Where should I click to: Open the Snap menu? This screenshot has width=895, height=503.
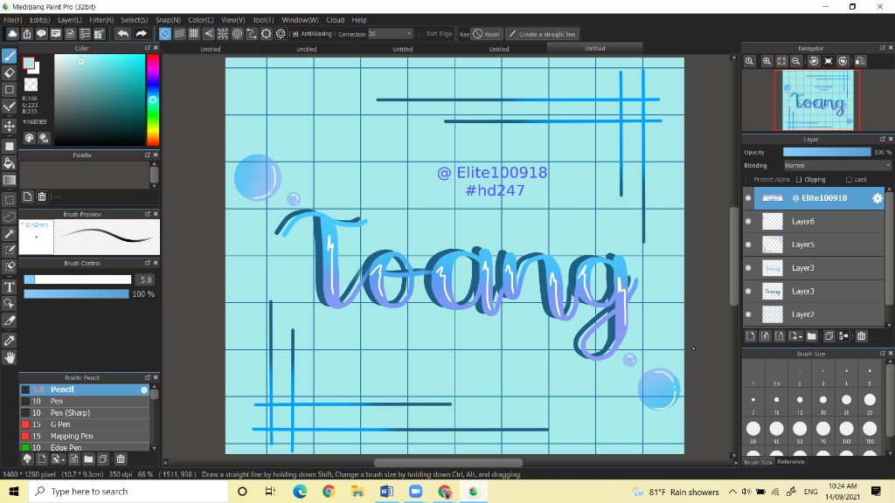[168, 20]
